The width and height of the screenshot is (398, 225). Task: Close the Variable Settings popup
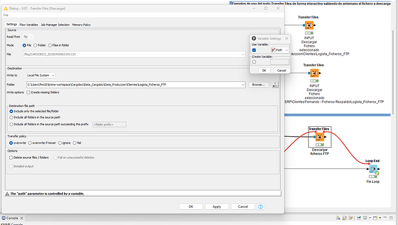pyautogui.click(x=287, y=38)
